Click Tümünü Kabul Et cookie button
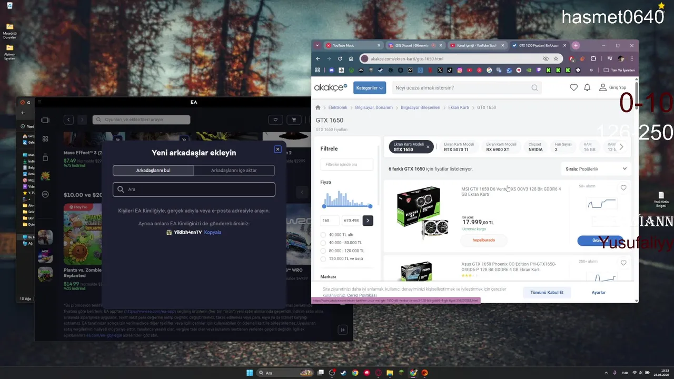The width and height of the screenshot is (674, 379). click(547, 292)
